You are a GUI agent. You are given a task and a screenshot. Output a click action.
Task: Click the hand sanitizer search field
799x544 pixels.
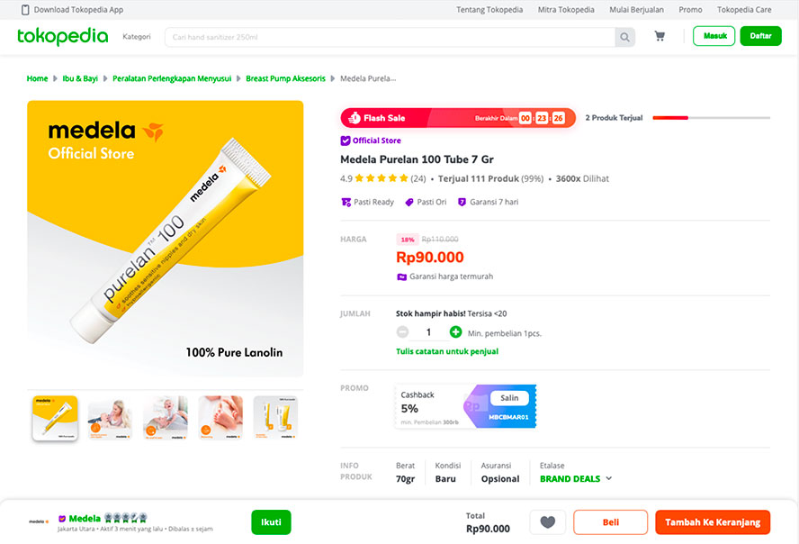point(390,37)
